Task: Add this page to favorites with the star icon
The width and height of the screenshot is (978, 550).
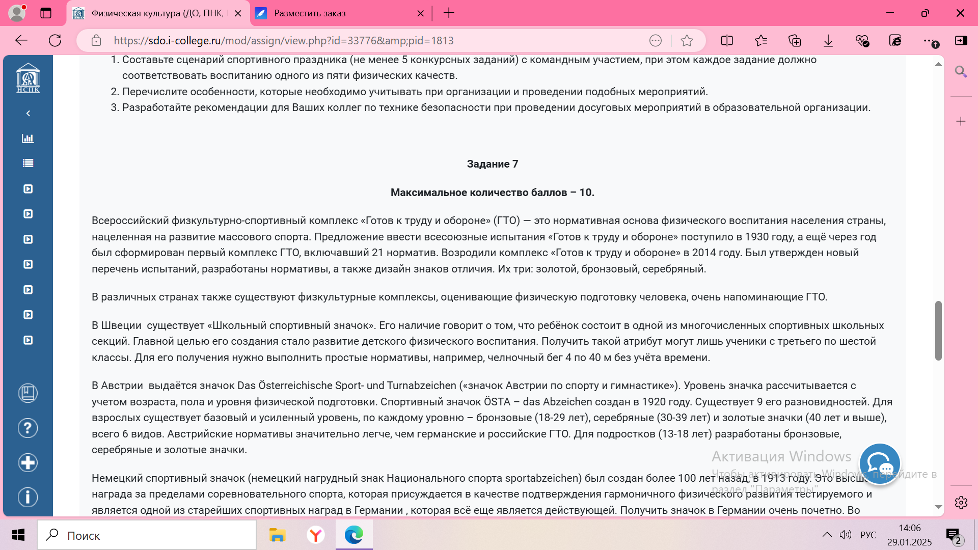Action: point(687,41)
